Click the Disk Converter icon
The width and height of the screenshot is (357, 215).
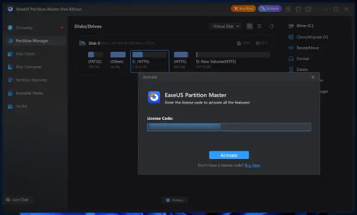pos(10,67)
